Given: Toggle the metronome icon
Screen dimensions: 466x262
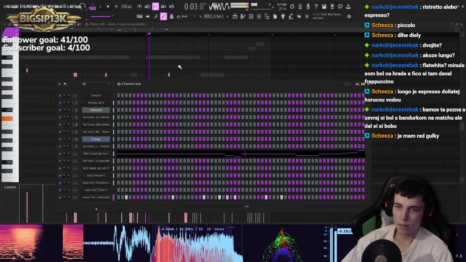Looking at the screenshot, I should click(x=139, y=7).
